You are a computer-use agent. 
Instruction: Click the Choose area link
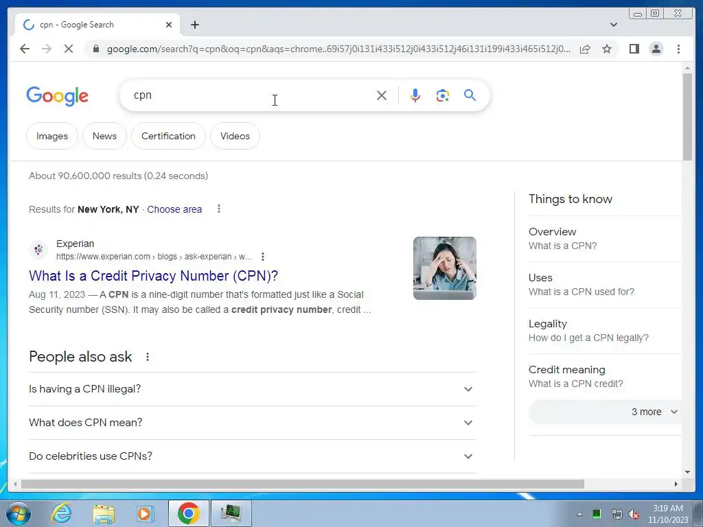pos(174,209)
